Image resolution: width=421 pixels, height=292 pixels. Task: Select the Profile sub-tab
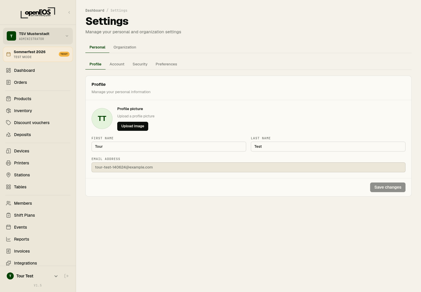[x=95, y=64]
